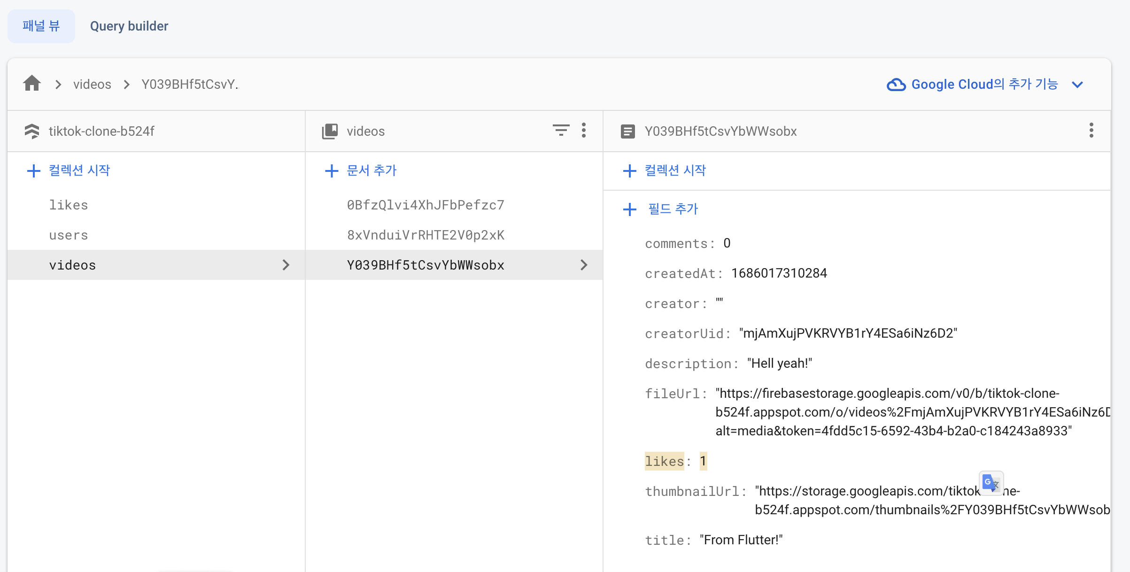The width and height of the screenshot is (1130, 572).
Task: Click the Google Cloud icon
Action: click(896, 85)
